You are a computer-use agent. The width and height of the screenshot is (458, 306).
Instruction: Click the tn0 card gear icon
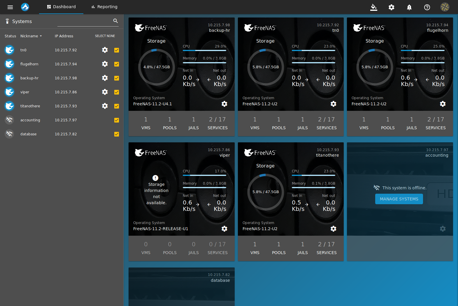point(334,104)
